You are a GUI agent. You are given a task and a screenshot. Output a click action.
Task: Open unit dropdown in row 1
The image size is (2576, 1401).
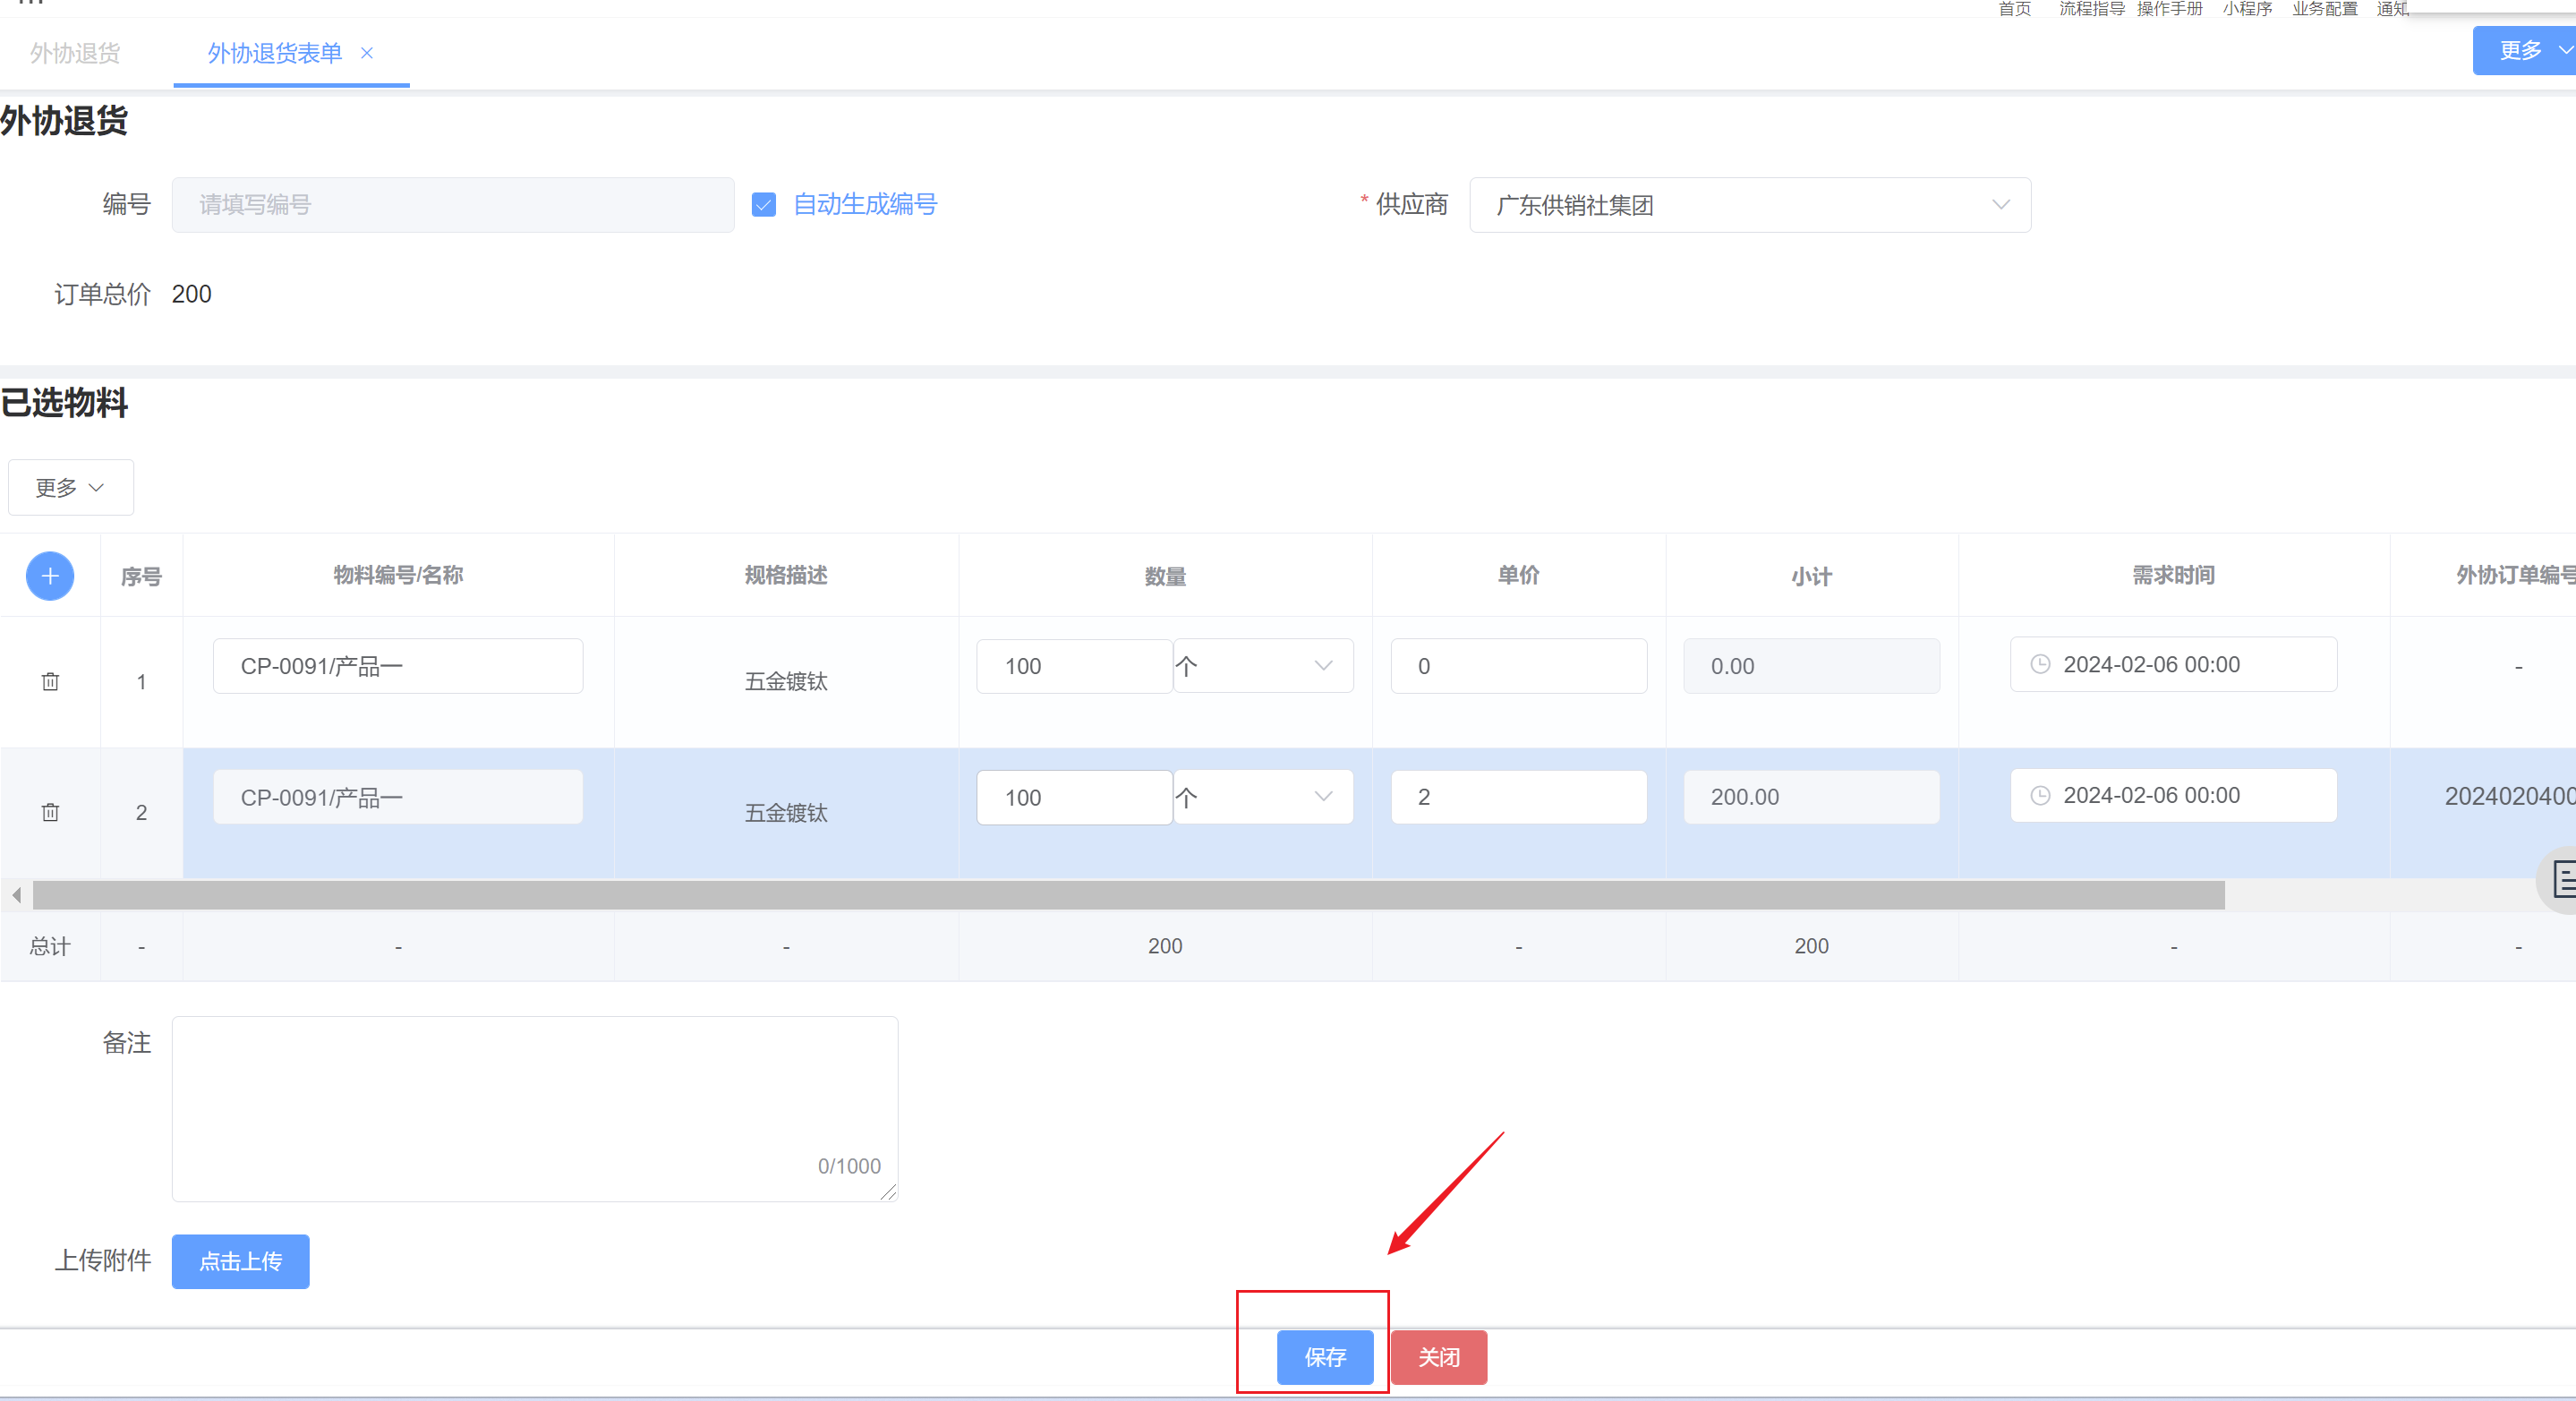pos(1263,666)
